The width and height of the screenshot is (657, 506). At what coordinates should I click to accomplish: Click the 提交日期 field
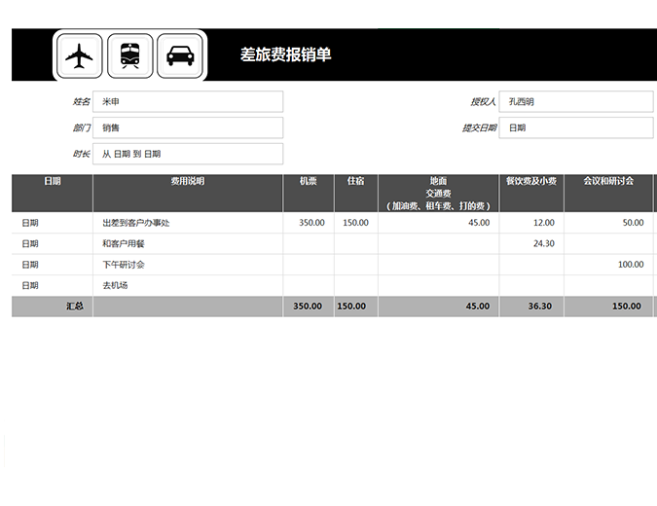(x=575, y=127)
